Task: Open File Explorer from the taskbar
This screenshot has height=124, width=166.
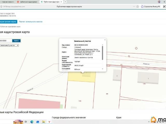Action: [44, 122]
